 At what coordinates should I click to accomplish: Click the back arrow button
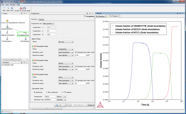point(69,105)
